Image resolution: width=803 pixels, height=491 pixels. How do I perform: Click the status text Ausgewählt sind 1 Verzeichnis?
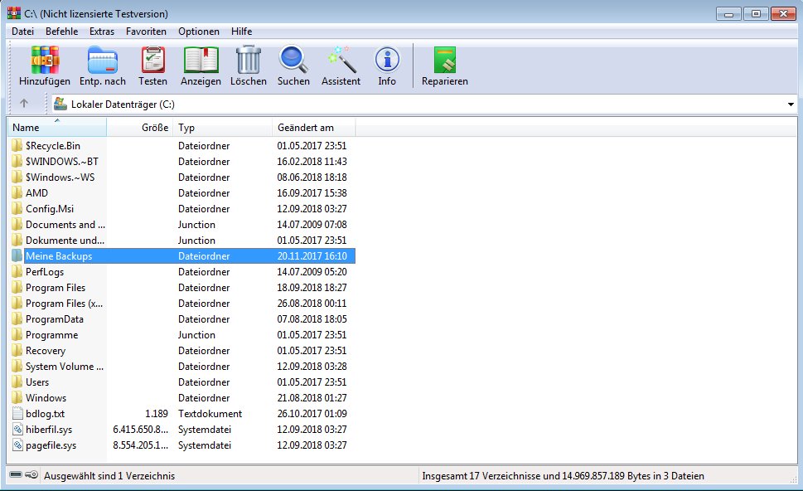point(109,475)
